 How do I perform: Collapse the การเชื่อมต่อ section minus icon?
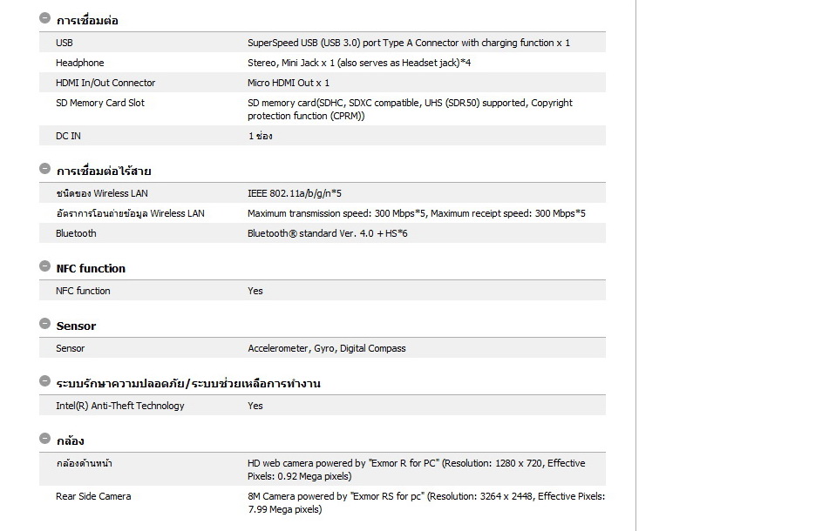point(45,18)
